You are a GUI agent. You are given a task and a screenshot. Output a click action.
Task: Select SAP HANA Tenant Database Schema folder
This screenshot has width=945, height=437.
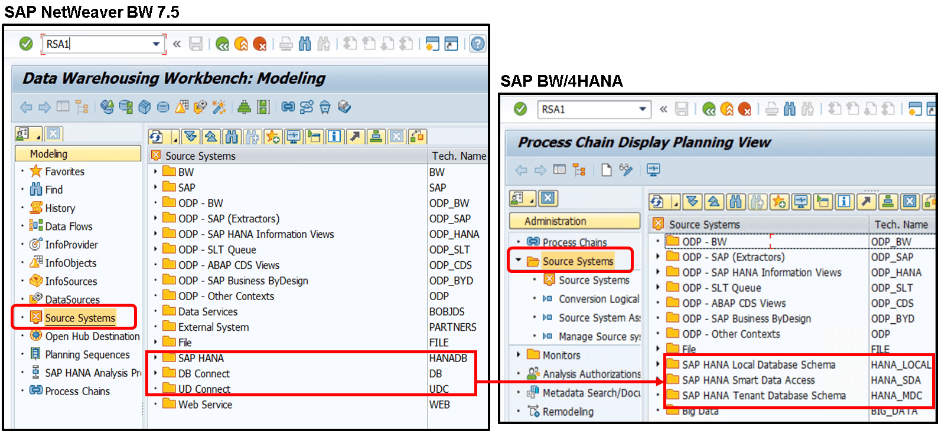[x=764, y=396]
